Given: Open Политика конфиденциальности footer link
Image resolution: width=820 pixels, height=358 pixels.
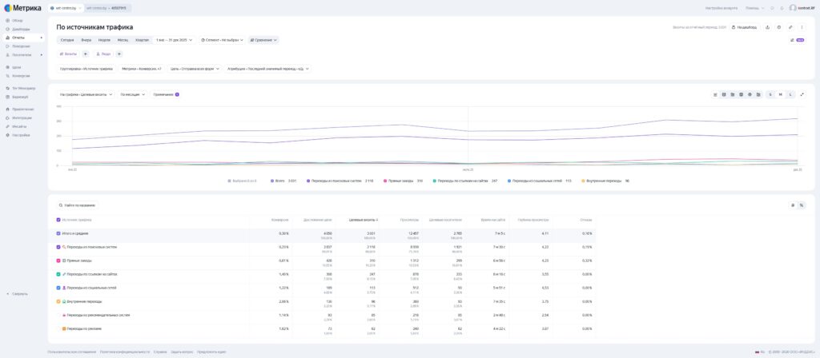Looking at the screenshot, I should (x=124, y=352).
